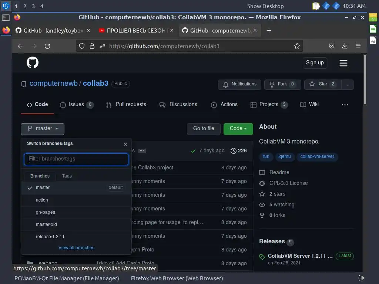
Task: Open the computernewb owner link
Action: coord(53,83)
